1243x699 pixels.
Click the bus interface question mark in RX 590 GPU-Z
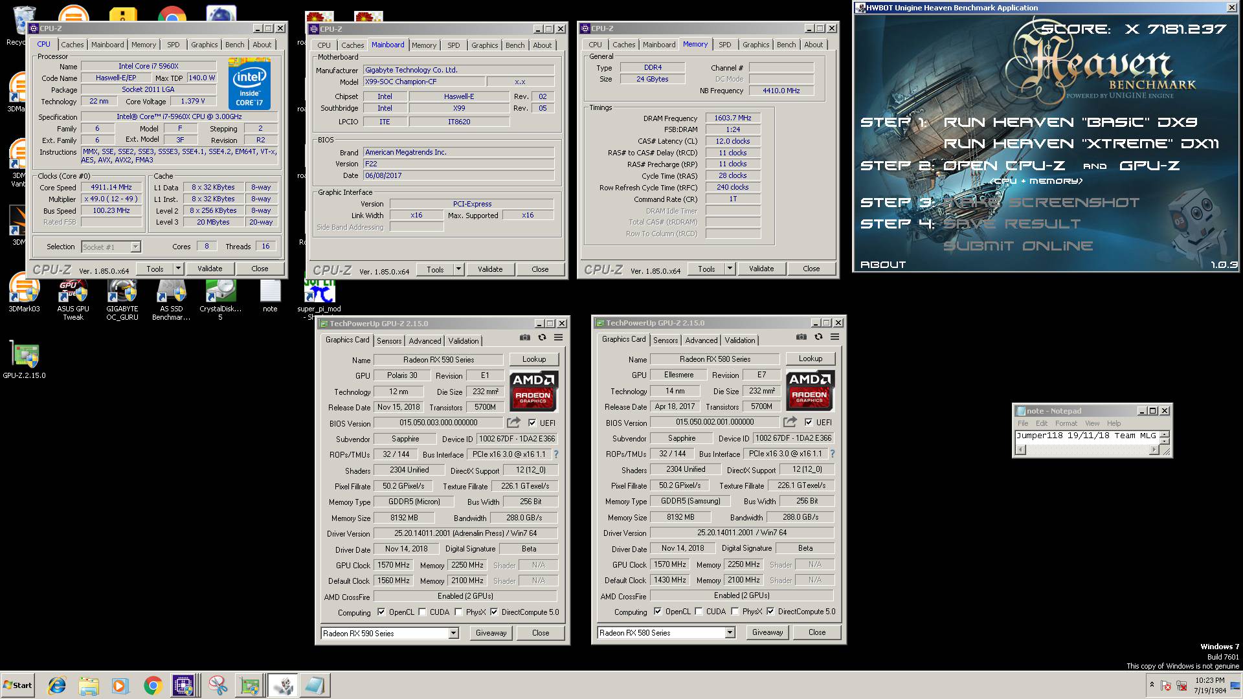[x=555, y=454]
